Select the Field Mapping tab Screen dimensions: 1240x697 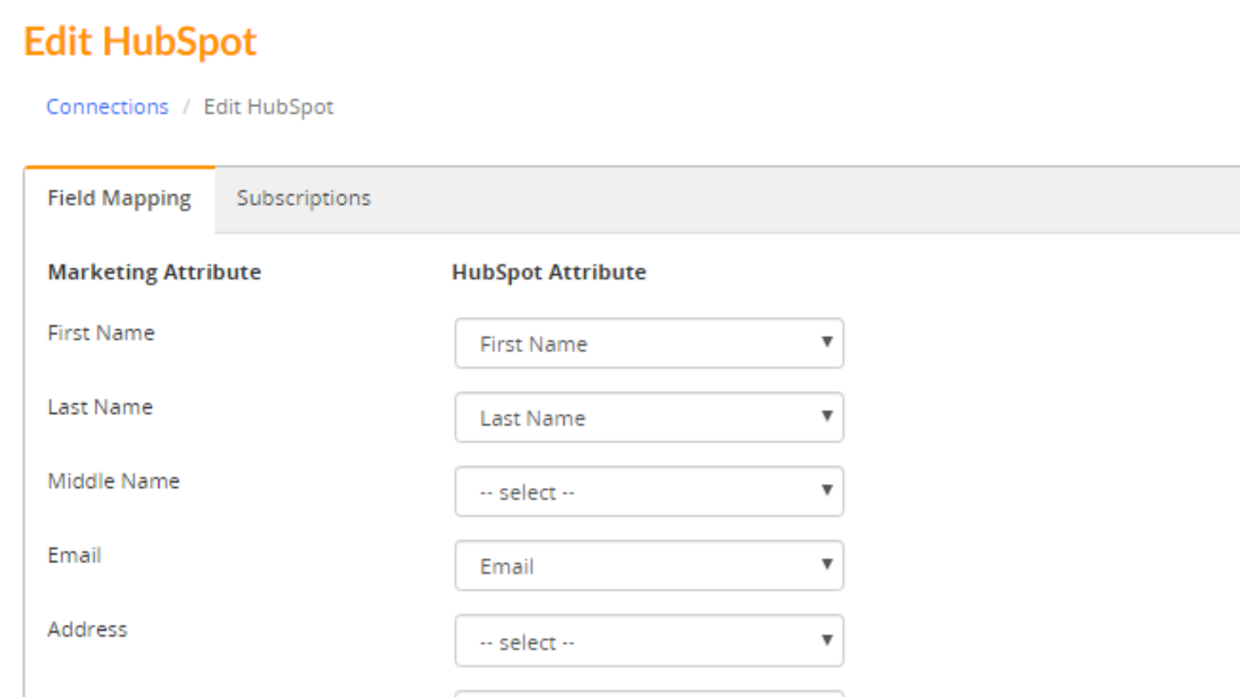[119, 197]
